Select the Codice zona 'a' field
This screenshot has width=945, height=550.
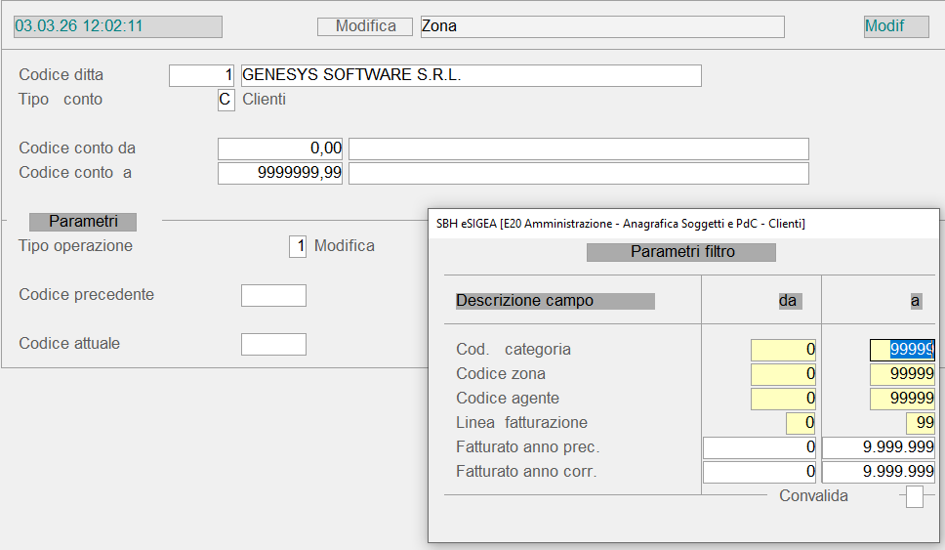902,374
